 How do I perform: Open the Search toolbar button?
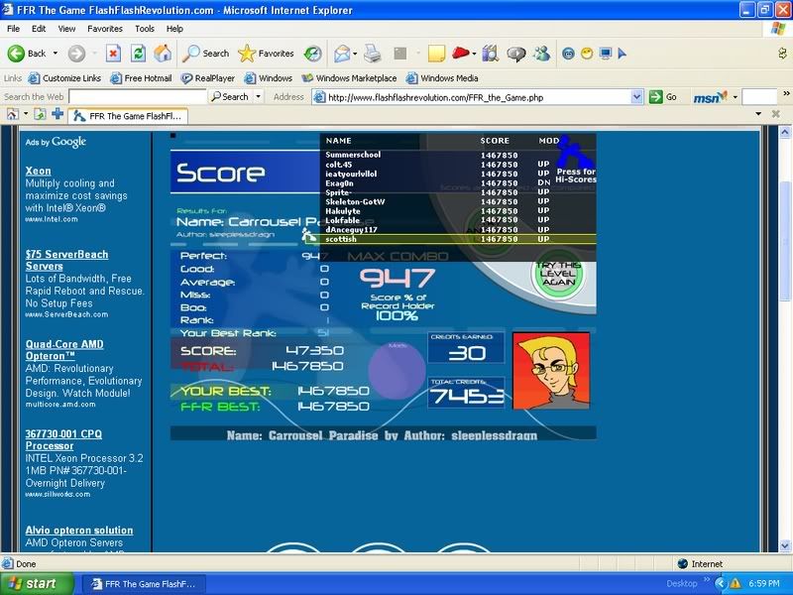(205, 54)
